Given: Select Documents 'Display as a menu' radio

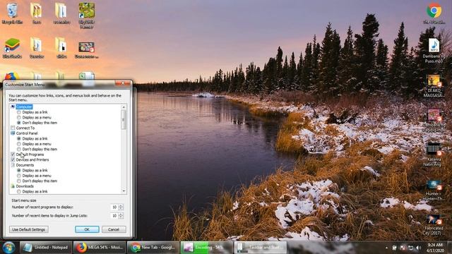Looking at the screenshot, I should click(19, 176).
